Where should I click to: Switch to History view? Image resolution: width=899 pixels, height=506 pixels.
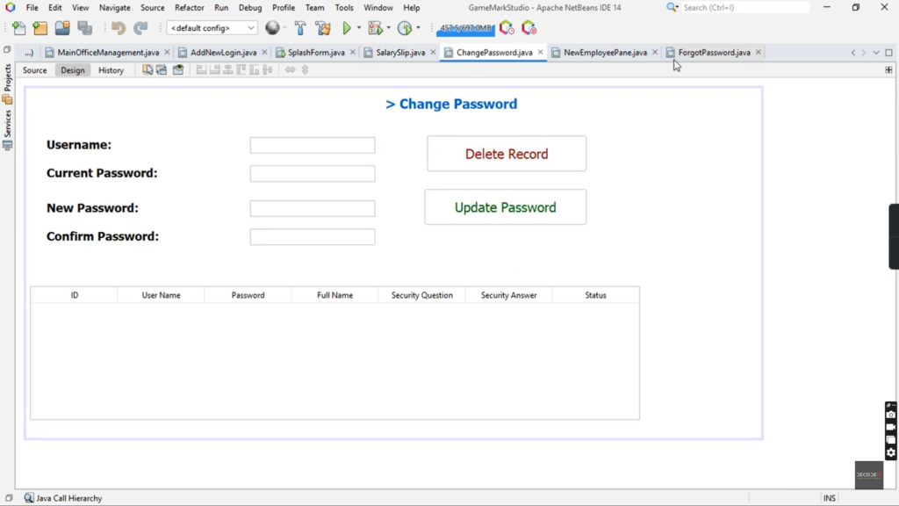tap(111, 70)
